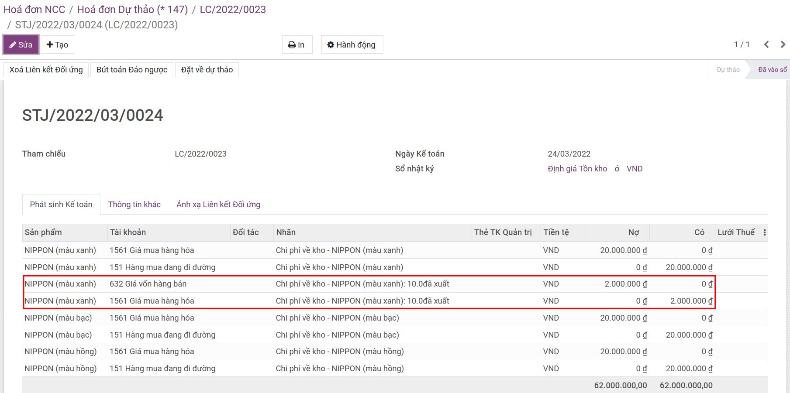790x393 pixels.
Task: Open Định giá Tồn kho journal link
Action: 577,169
